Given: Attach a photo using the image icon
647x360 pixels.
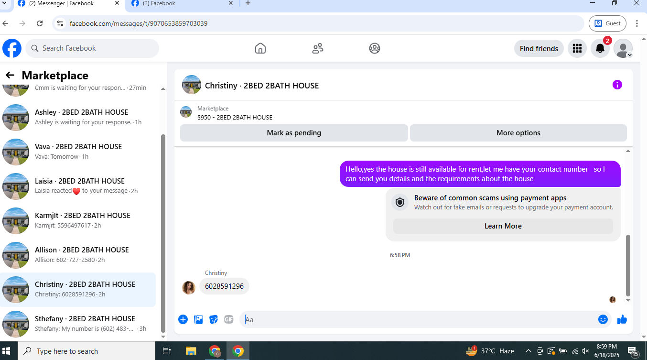Looking at the screenshot, I should (x=199, y=319).
